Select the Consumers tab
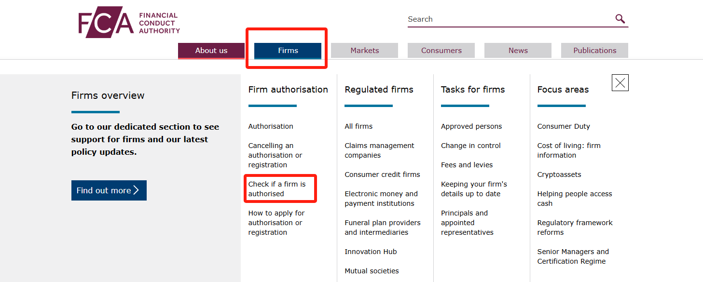This screenshot has height=282, width=703. (441, 51)
